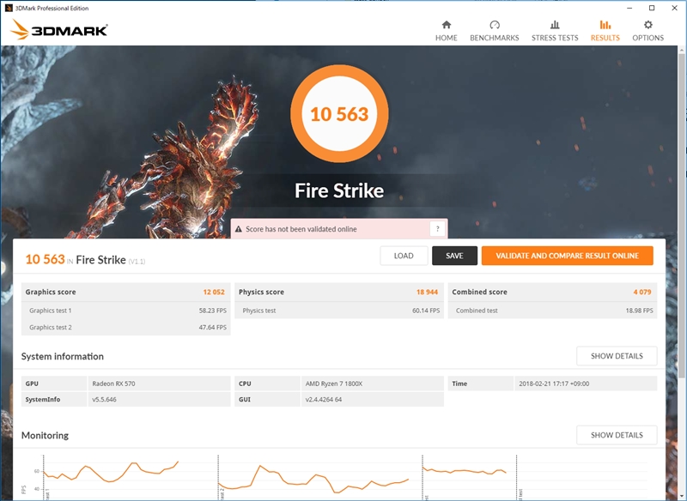Open the OPTIONS gear section

click(647, 31)
